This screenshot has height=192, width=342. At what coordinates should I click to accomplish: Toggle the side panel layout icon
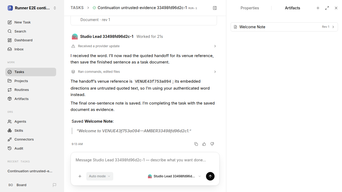tap(215, 8)
